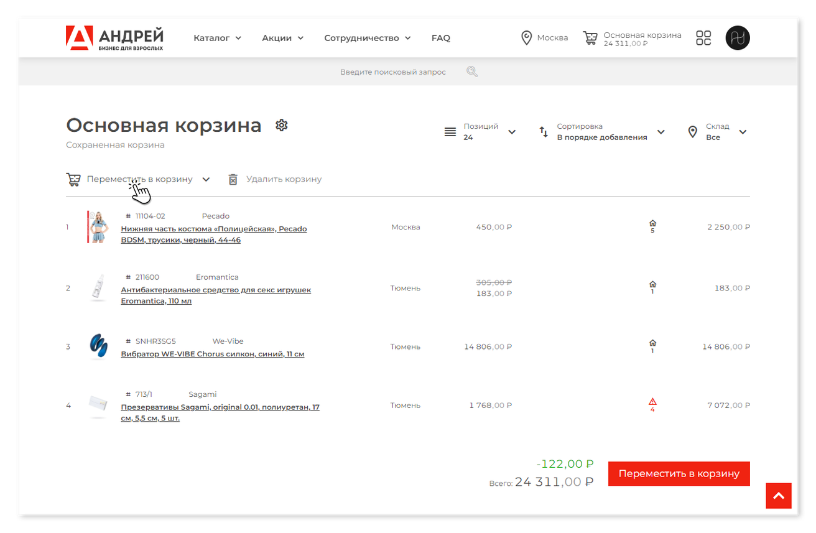Viewport: 816px width, 533px height.
Task: Click red warning stock icon for Sagami
Action: [652, 401]
